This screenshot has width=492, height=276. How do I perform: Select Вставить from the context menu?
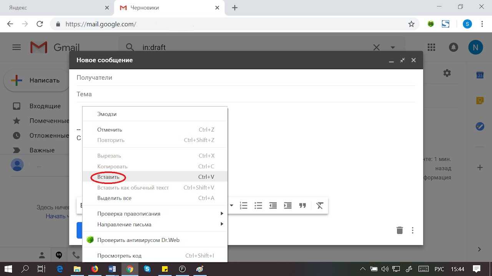pos(108,177)
